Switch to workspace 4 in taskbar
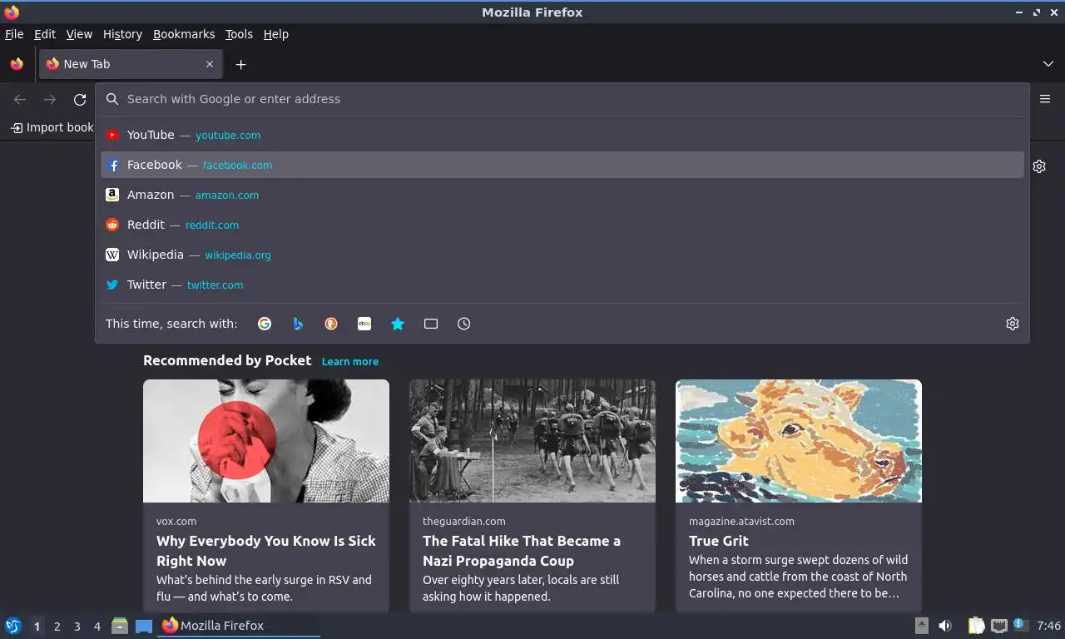This screenshot has height=639, width=1065. click(x=97, y=627)
